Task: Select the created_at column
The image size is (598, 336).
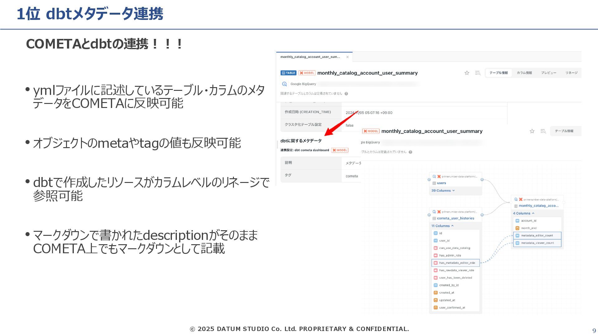Action: [456, 293]
